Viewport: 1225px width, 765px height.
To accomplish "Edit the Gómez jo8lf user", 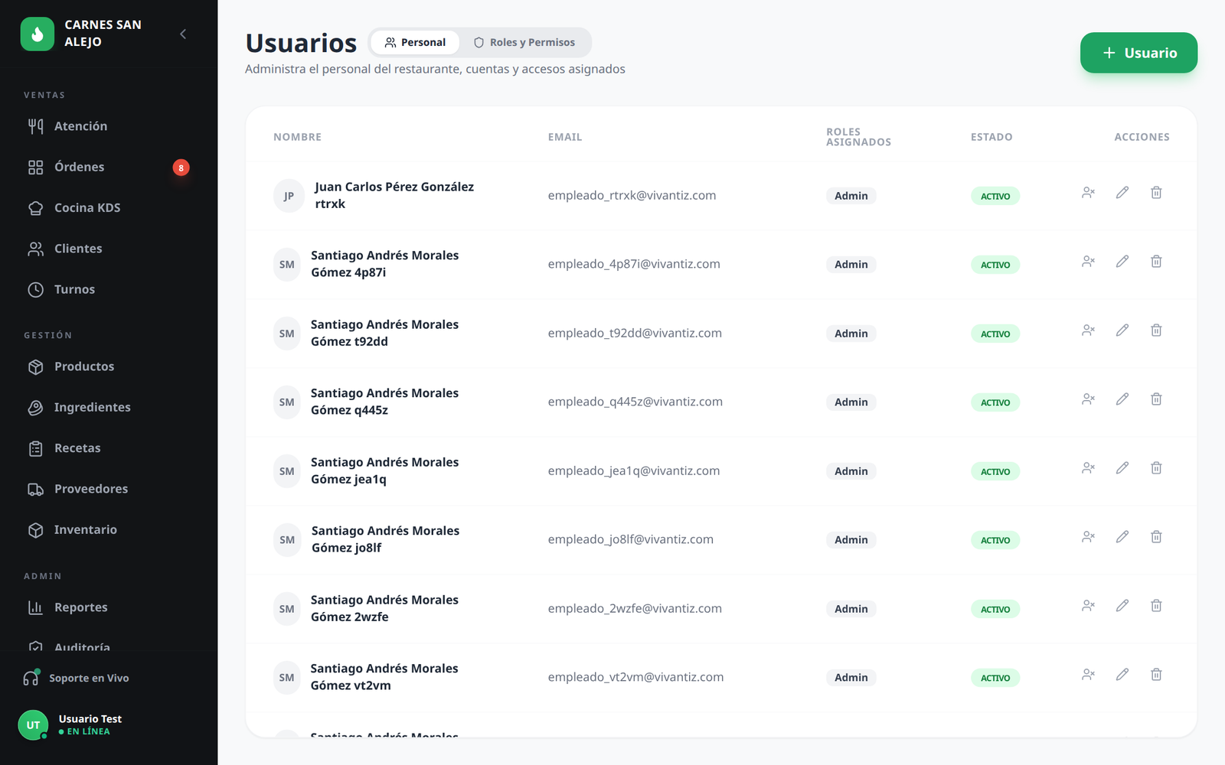I will point(1122,537).
